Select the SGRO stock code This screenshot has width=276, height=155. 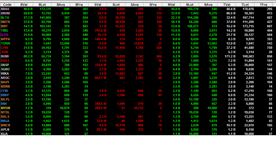[x=5, y=69]
